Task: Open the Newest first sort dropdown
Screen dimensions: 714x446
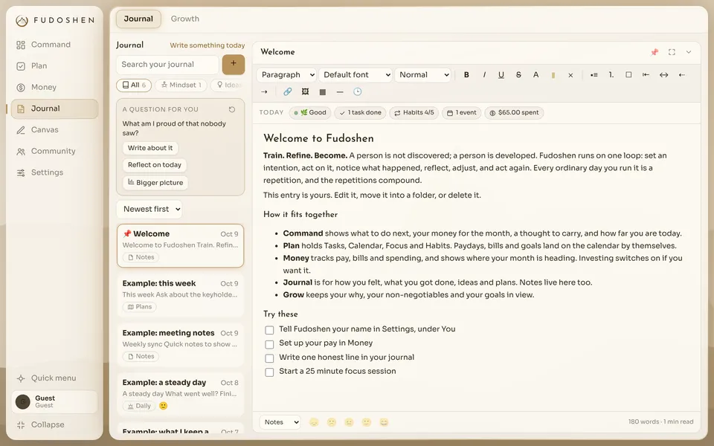Action: [x=149, y=210]
